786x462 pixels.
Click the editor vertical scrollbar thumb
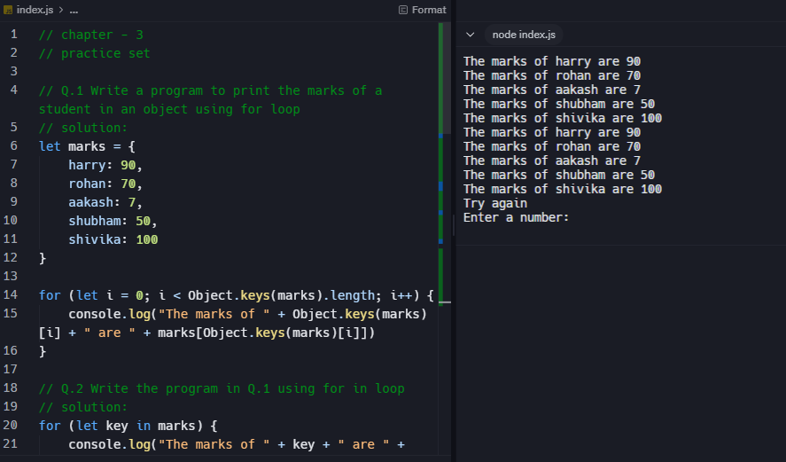pyautogui.click(x=445, y=79)
